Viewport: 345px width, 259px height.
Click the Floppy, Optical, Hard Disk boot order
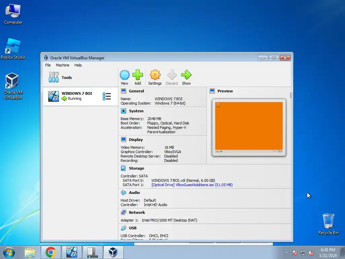pyautogui.click(x=168, y=123)
